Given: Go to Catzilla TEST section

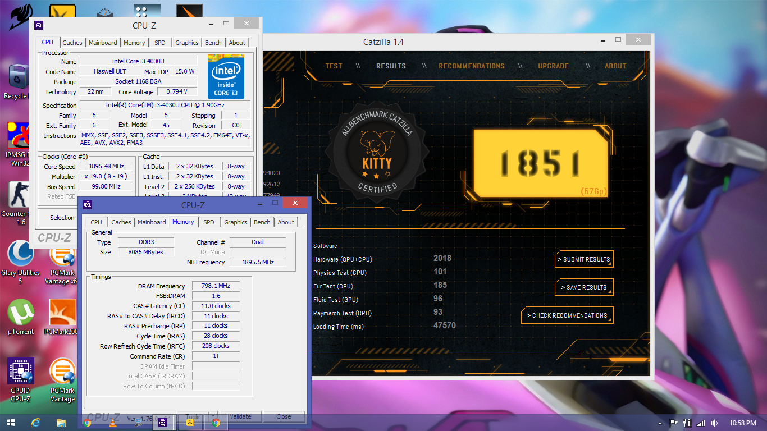Looking at the screenshot, I should 334,66.
